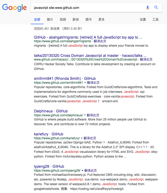Open 设置 search settings

tap(143, 20)
